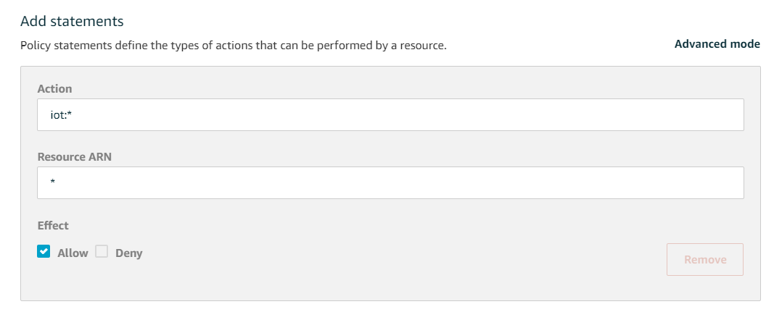Switch to Advanced mode
Viewport: 774px width, 312px height.
(717, 44)
